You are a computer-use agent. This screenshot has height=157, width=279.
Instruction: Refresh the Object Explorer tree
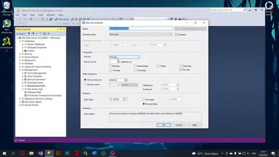click(x=44, y=34)
